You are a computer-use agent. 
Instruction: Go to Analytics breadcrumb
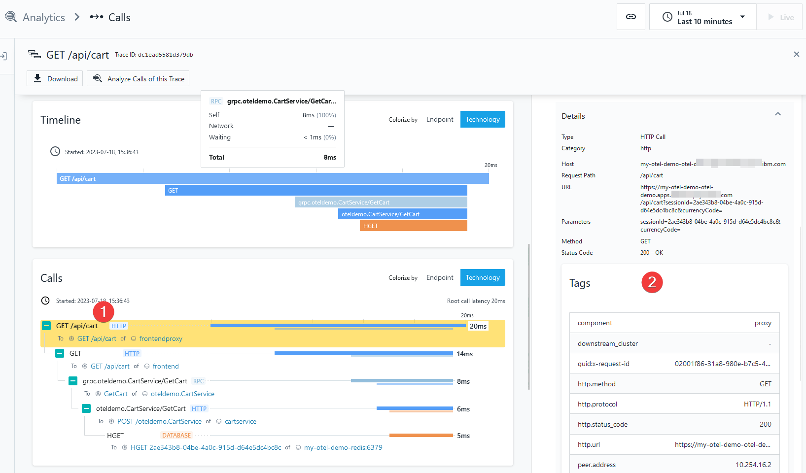click(44, 17)
